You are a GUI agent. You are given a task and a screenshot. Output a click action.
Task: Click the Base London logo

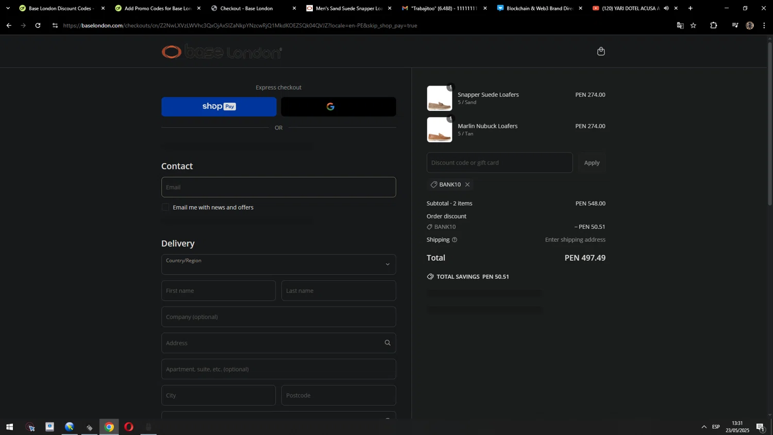point(222,52)
